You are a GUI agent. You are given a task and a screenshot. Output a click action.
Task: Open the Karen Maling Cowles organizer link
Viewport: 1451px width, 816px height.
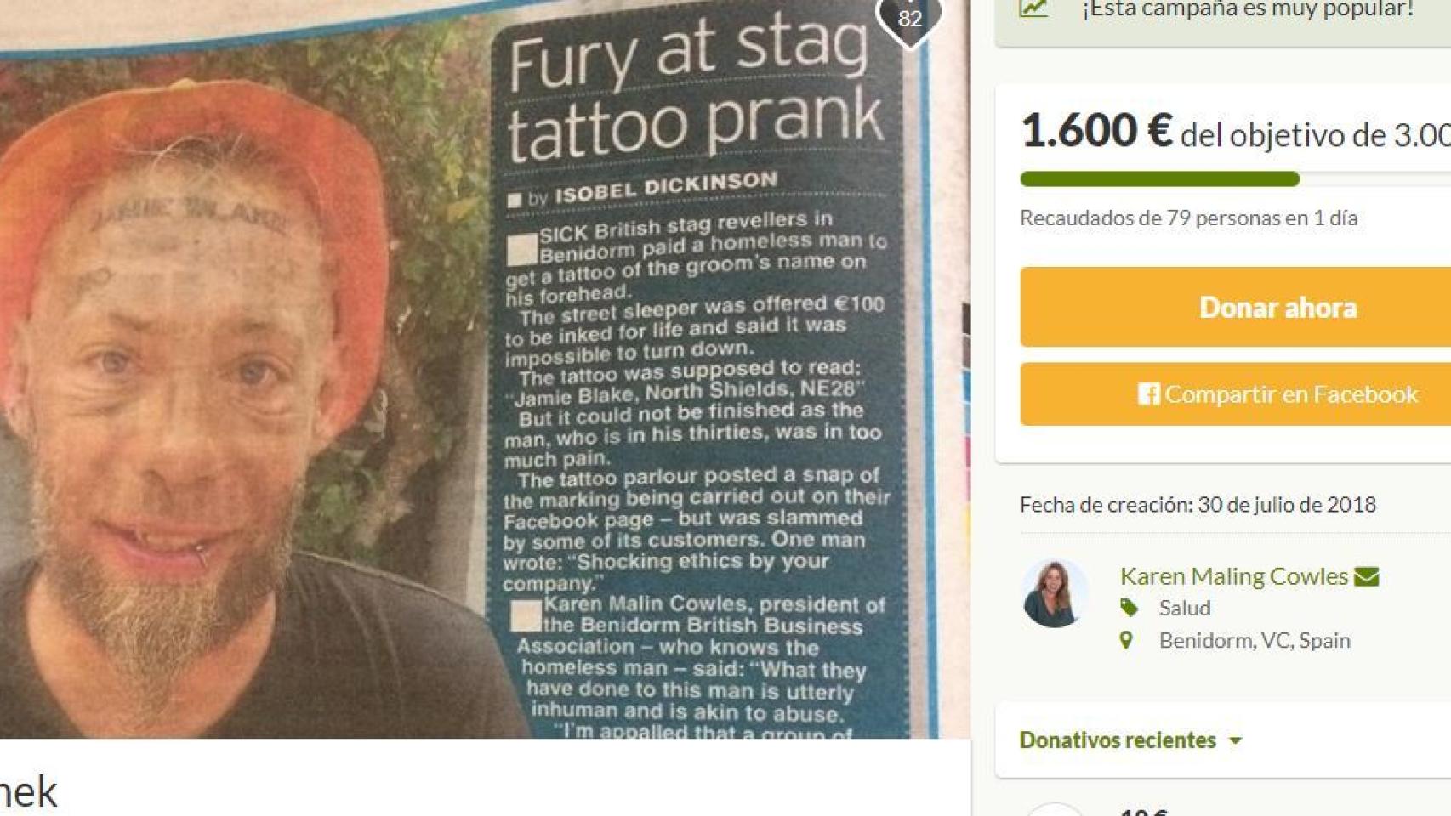(x=1234, y=576)
